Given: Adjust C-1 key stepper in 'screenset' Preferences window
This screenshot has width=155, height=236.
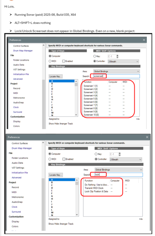Looking at the screenshot, I should coord(118,56).
